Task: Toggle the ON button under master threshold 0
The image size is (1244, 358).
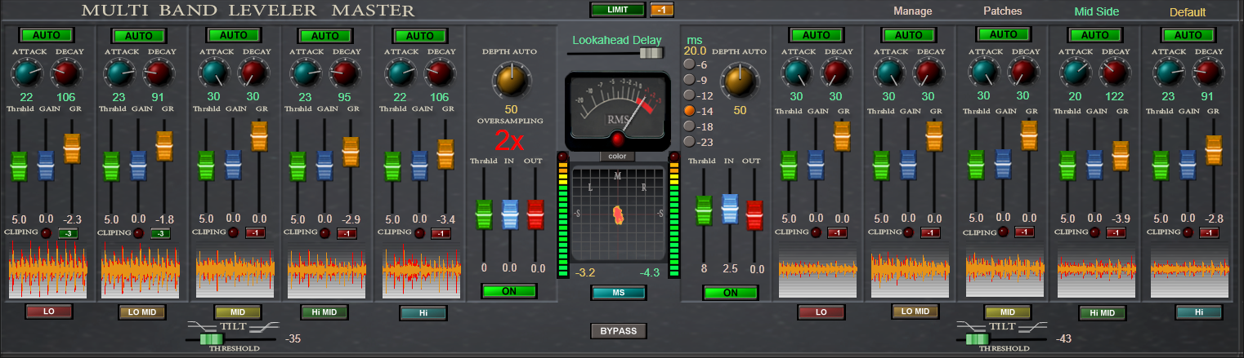Action: click(509, 291)
